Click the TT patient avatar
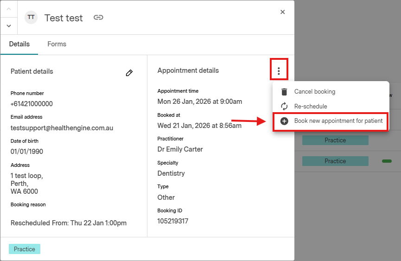Viewport: 401px width, 261px height. click(31, 18)
